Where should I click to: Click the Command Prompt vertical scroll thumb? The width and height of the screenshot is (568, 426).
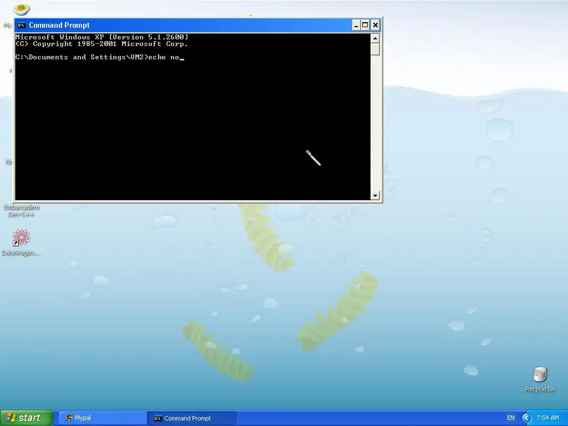click(375, 49)
